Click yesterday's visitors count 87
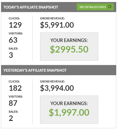 point(13,103)
